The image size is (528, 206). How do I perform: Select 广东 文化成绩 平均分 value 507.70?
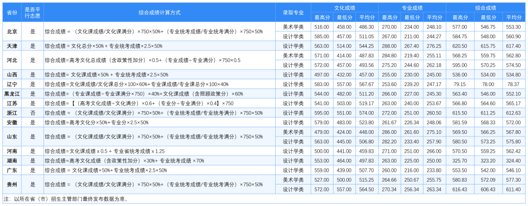pos(367,170)
